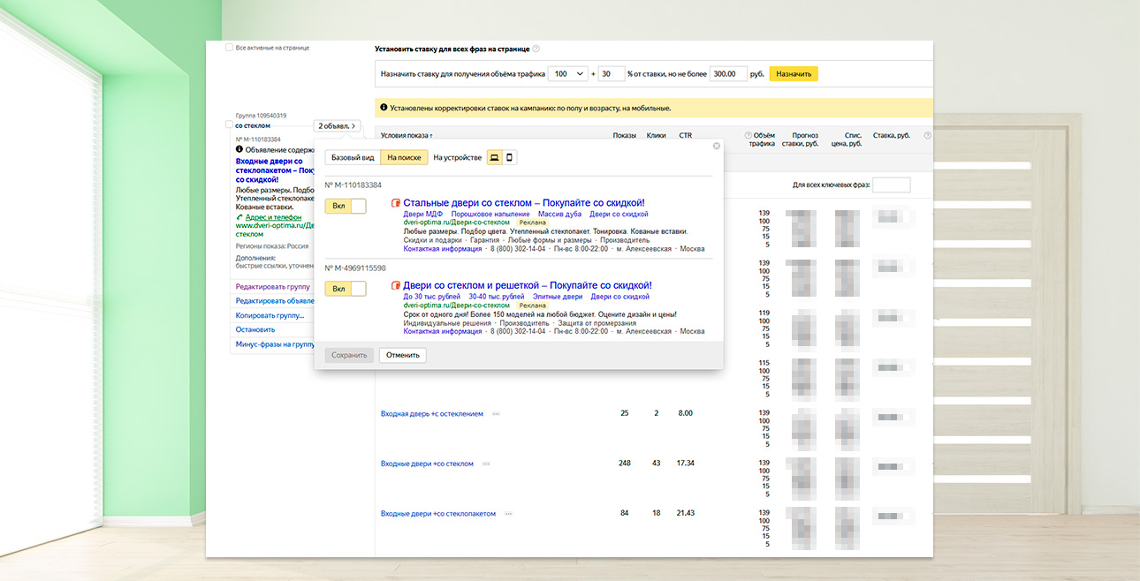1140x581 pixels.
Task: Open the traffic volume '100' dropdown
Action: coord(567,74)
